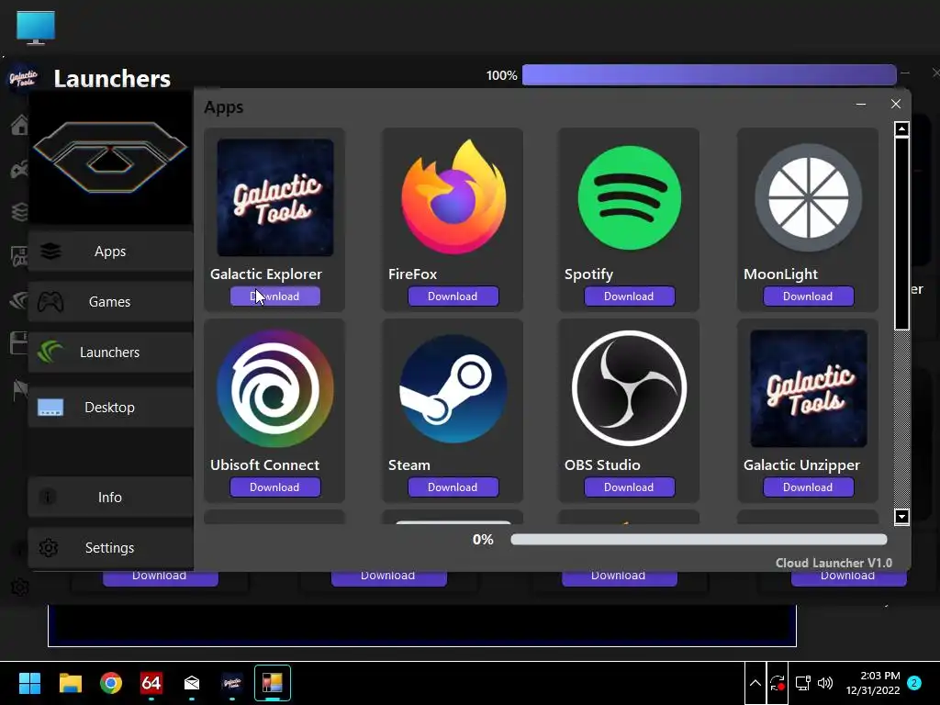Click the monitor icon beside Desktop
The image size is (940, 705).
(x=50, y=408)
